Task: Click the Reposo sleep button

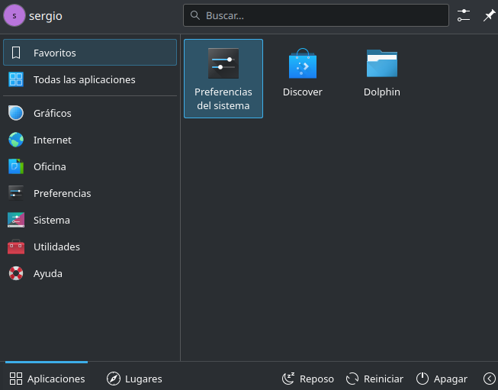Action: click(x=308, y=379)
